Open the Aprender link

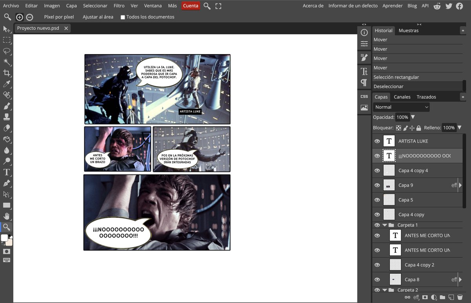tap(392, 6)
